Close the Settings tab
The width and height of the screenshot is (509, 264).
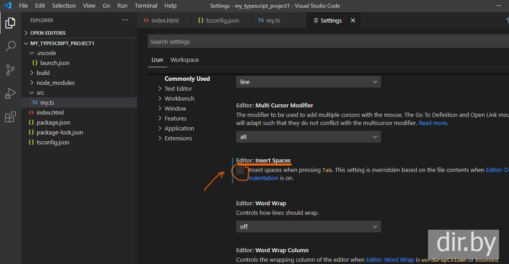(x=353, y=20)
